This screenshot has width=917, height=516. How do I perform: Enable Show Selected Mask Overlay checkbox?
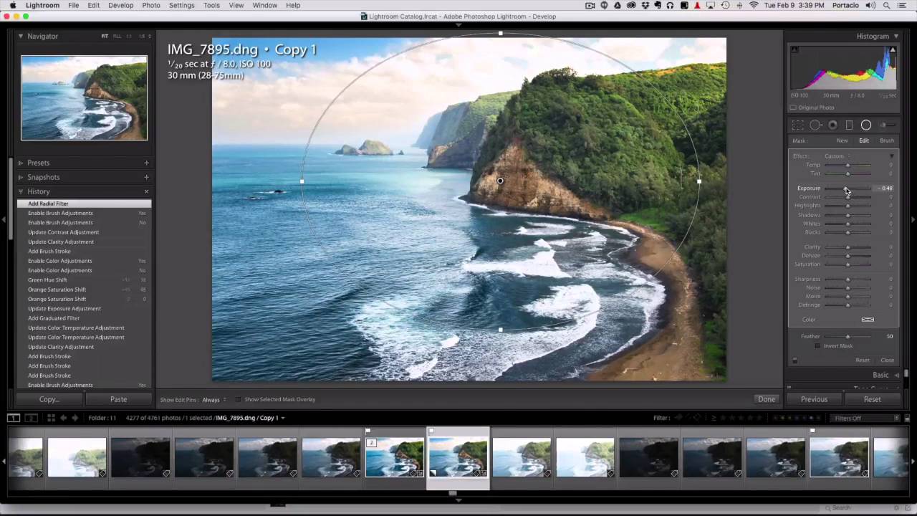(239, 400)
